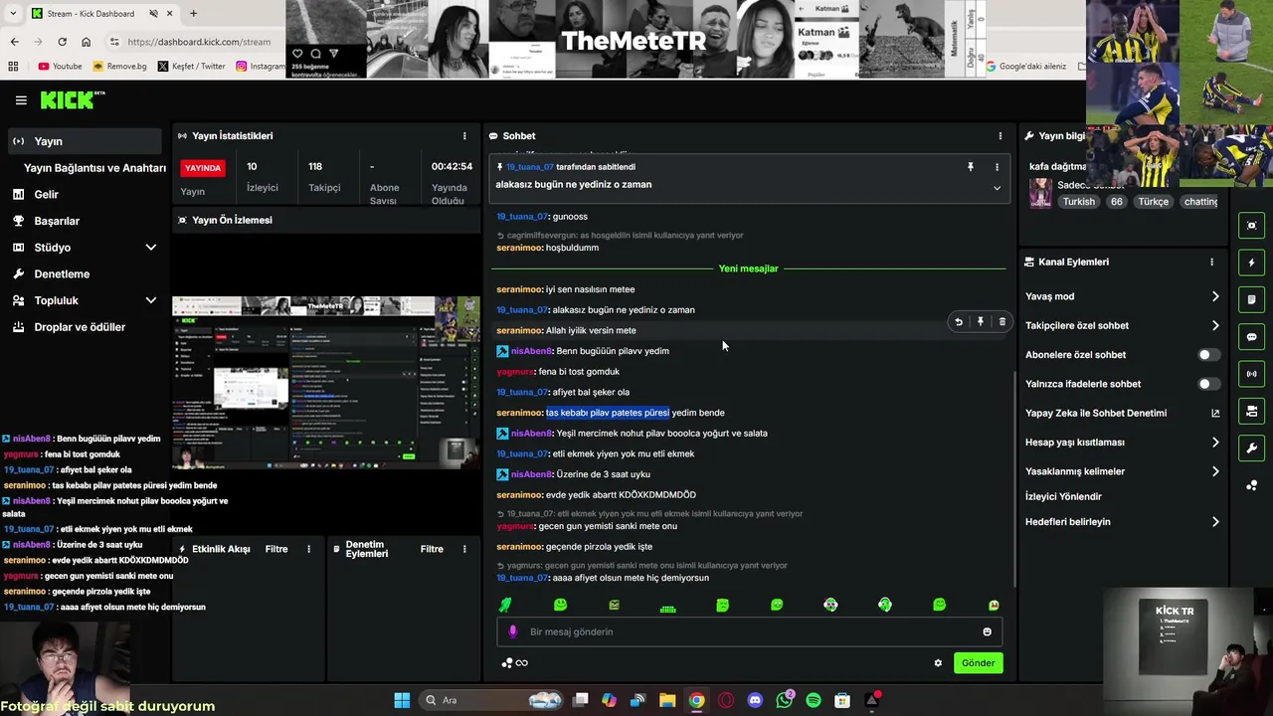Screen dimensions: 1273x716
Task: Open Etkinlik Akışı panel options menu
Action: point(308,549)
